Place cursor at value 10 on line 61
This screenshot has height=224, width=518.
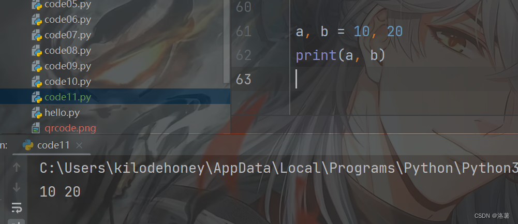(361, 32)
